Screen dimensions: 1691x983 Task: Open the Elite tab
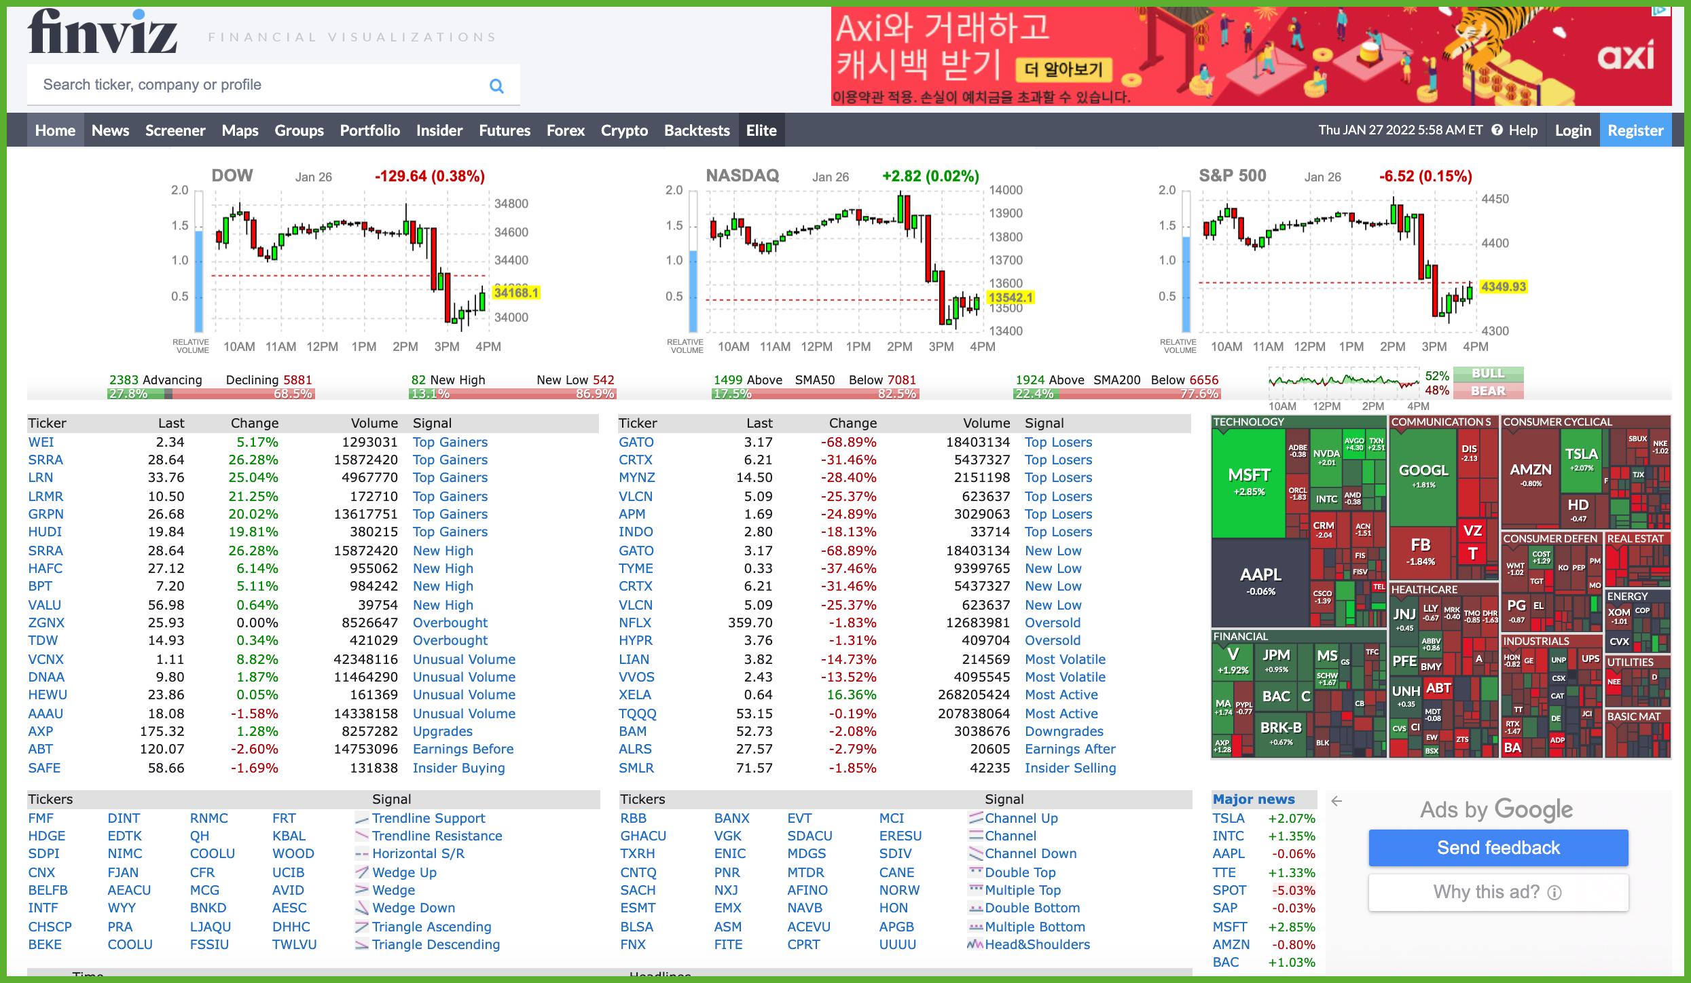[x=761, y=130]
